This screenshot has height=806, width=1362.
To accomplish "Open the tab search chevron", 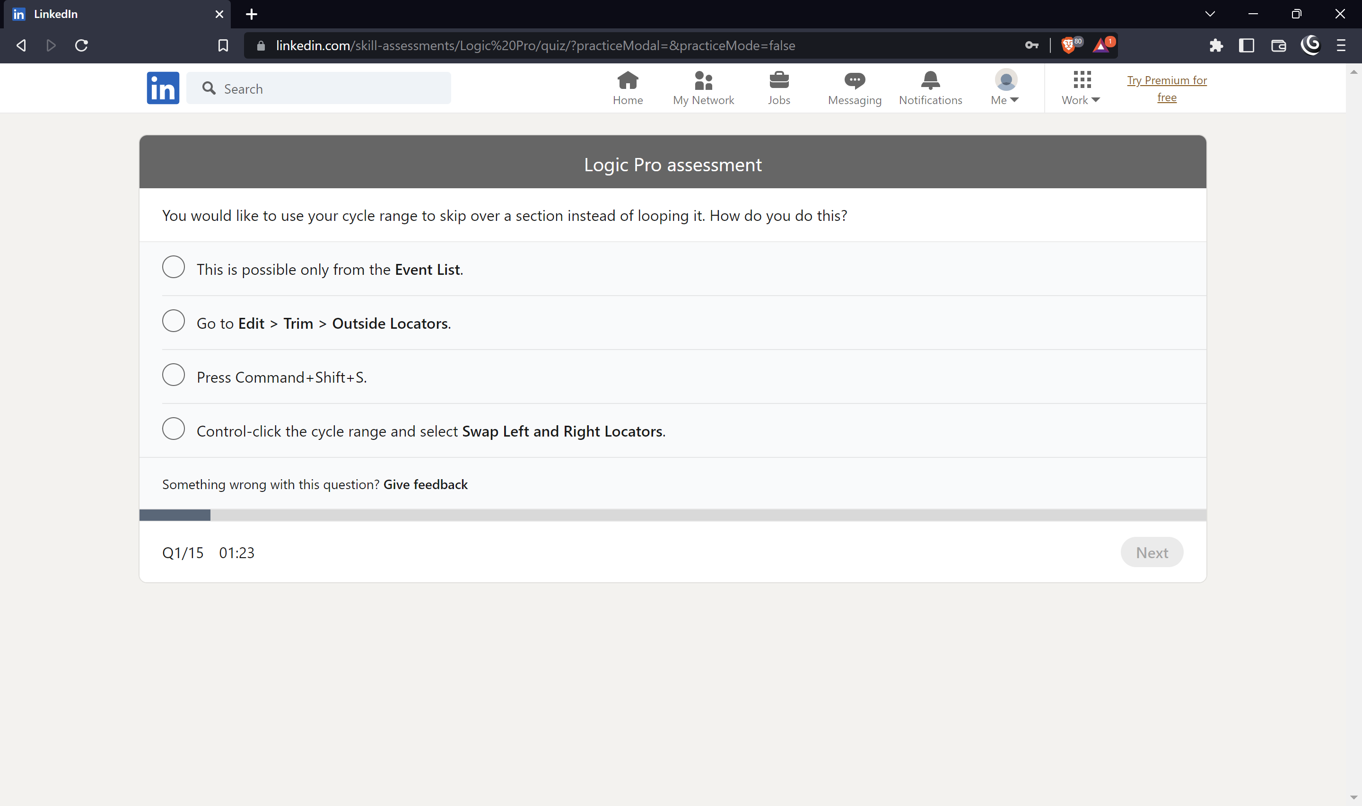I will click(1209, 14).
